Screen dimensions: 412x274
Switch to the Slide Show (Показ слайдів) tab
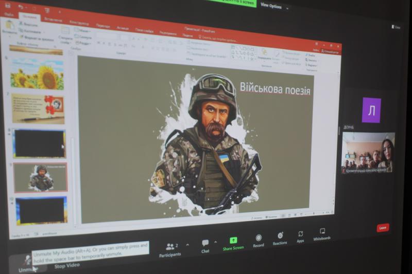point(144,31)
